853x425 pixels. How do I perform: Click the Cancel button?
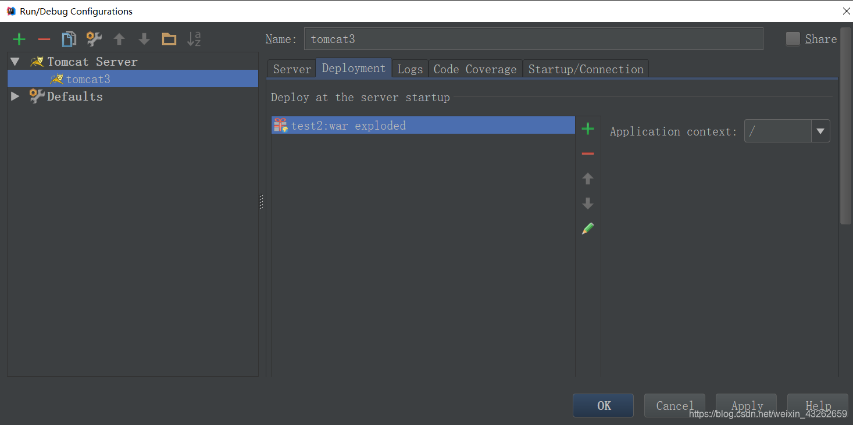674,405
